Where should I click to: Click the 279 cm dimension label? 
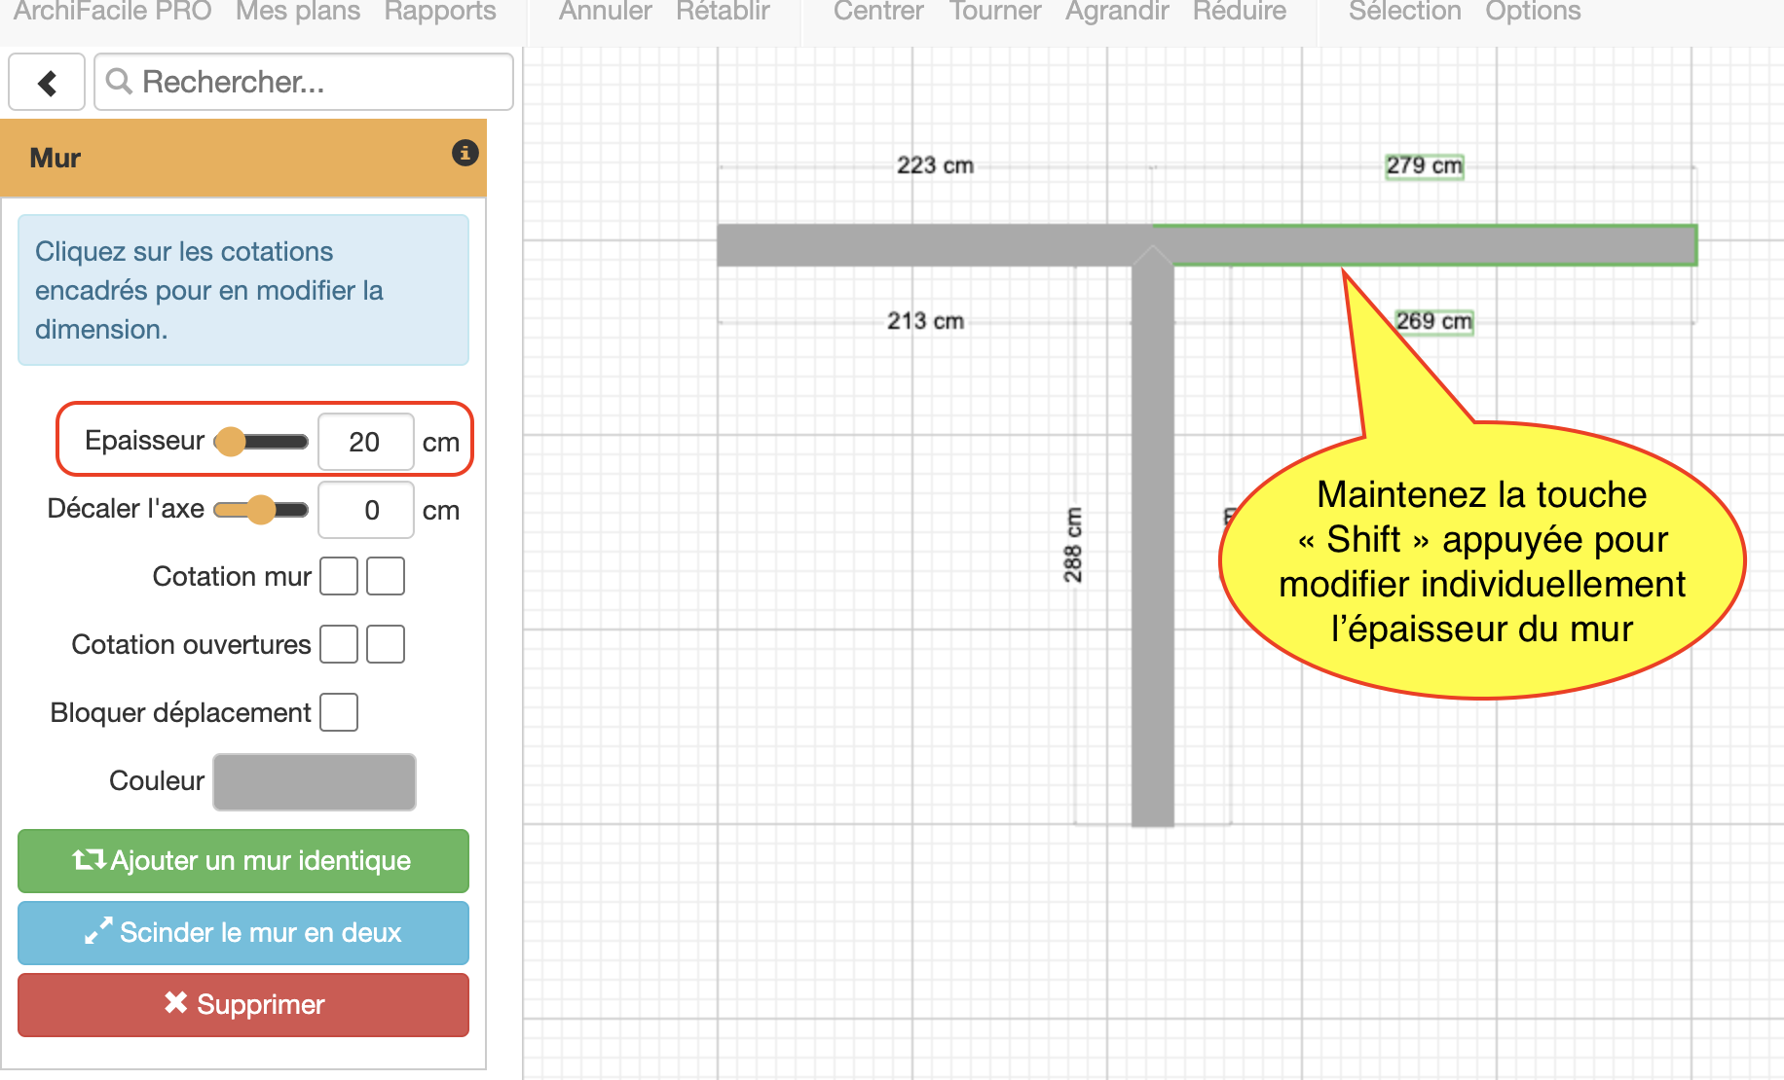click(1424, 165)
